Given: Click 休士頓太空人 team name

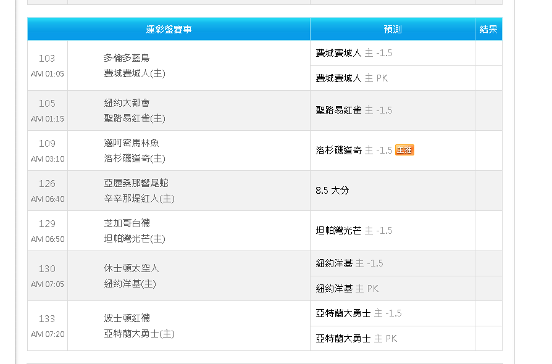Looking at the screenshot, I should point(131,268).
